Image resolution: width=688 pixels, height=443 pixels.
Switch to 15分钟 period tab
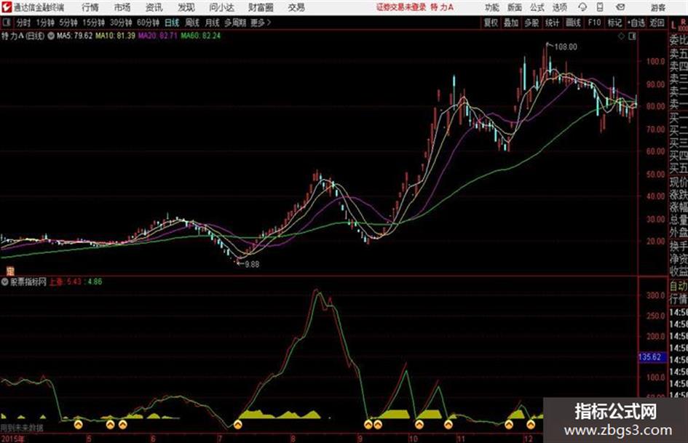coord(94,23)
